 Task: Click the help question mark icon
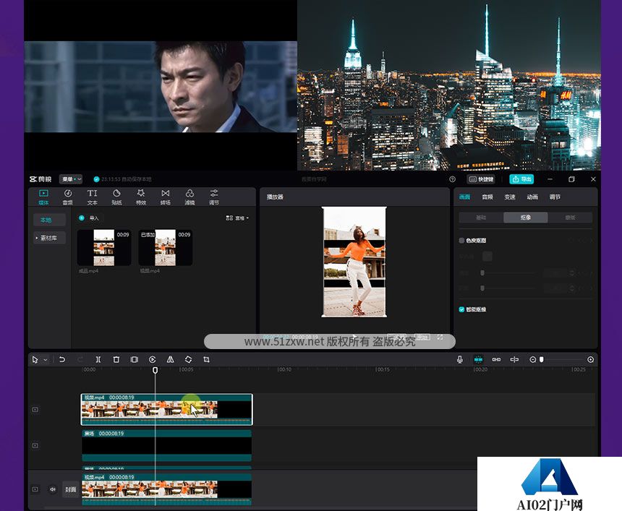point(452,179)
